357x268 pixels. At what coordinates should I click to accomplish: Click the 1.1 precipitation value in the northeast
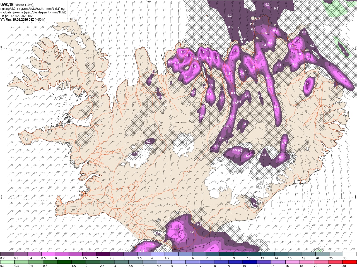[252, 67]
